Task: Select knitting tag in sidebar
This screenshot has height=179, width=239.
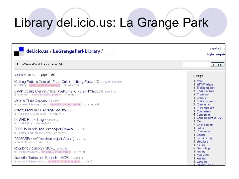Action: pyautogui.click(x=201, y=158)
